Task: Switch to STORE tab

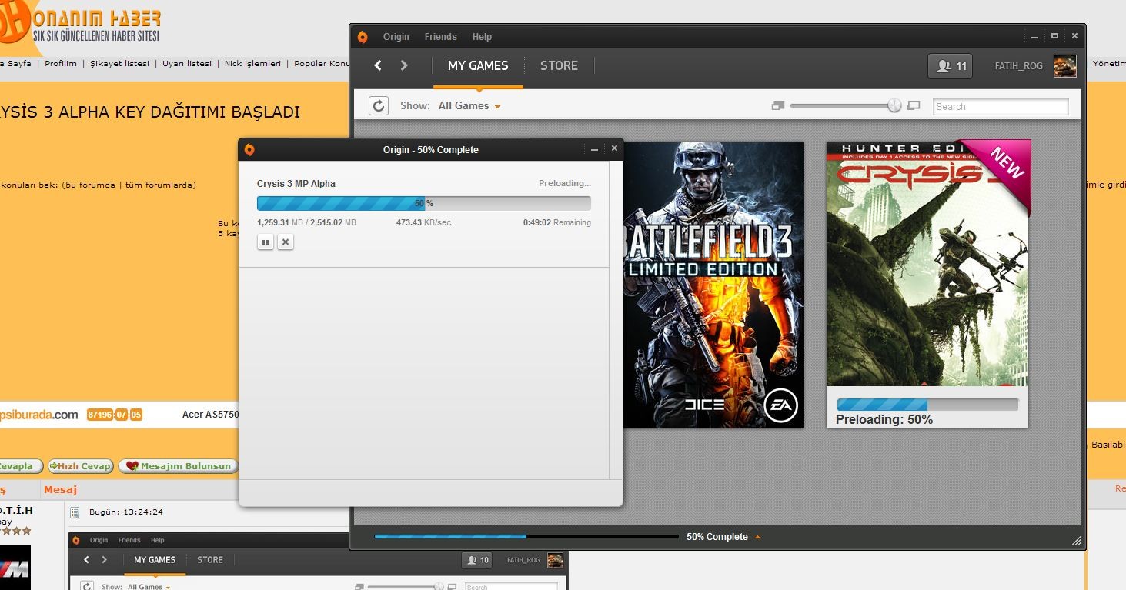Action: point(559,66)
